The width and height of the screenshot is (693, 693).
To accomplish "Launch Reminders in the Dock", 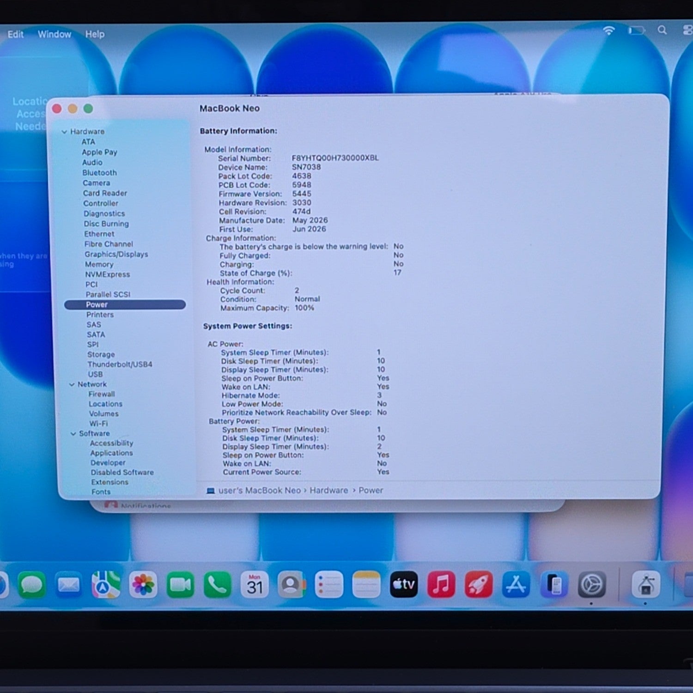I will 329,585.
